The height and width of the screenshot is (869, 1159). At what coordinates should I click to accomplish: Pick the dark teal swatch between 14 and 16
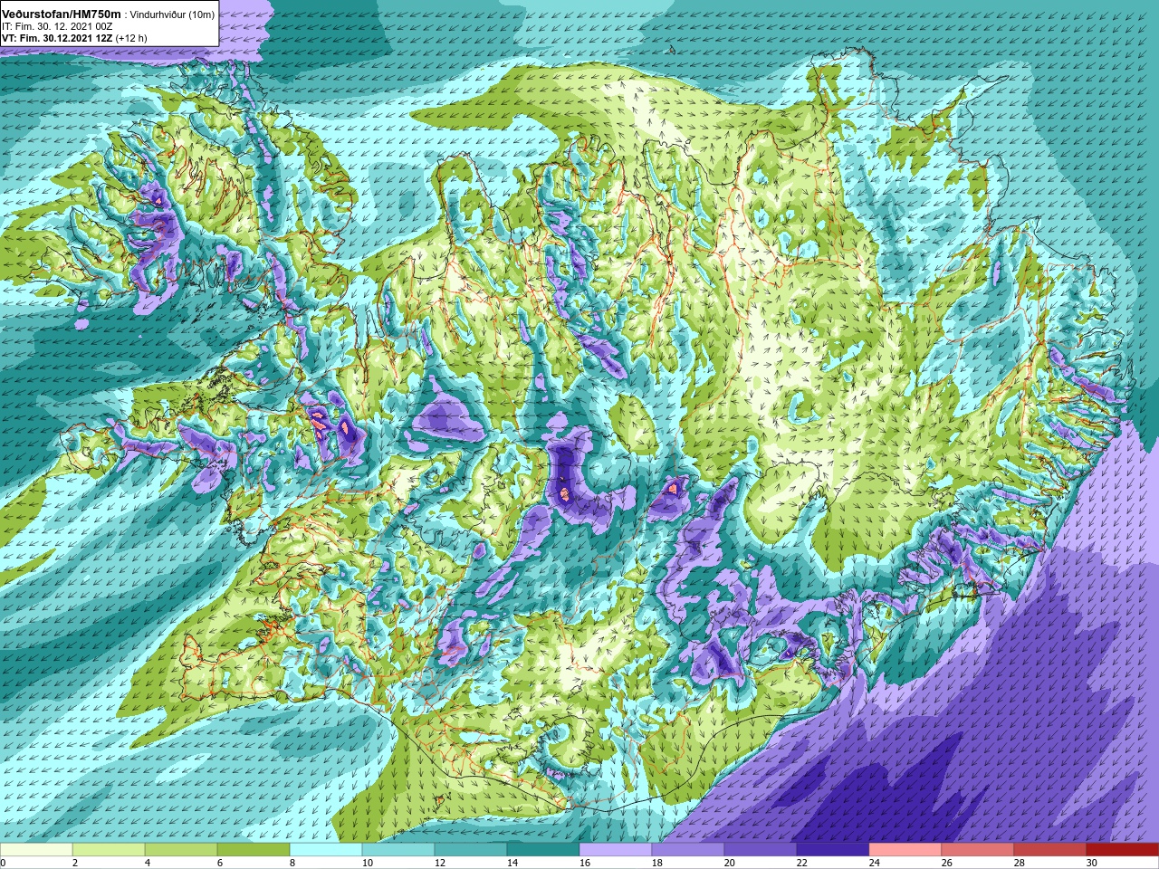[x=543, y=850]
